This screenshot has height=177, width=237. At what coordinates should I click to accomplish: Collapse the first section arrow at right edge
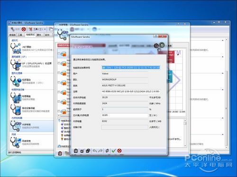(x=223, y=41)
